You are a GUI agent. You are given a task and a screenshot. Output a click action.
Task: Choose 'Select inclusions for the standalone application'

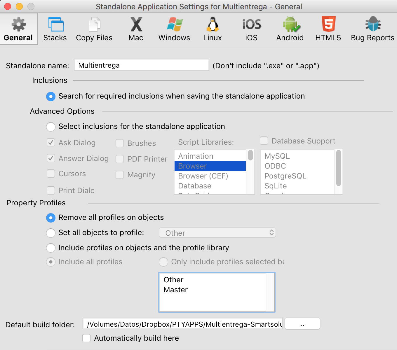pos(51,127)
